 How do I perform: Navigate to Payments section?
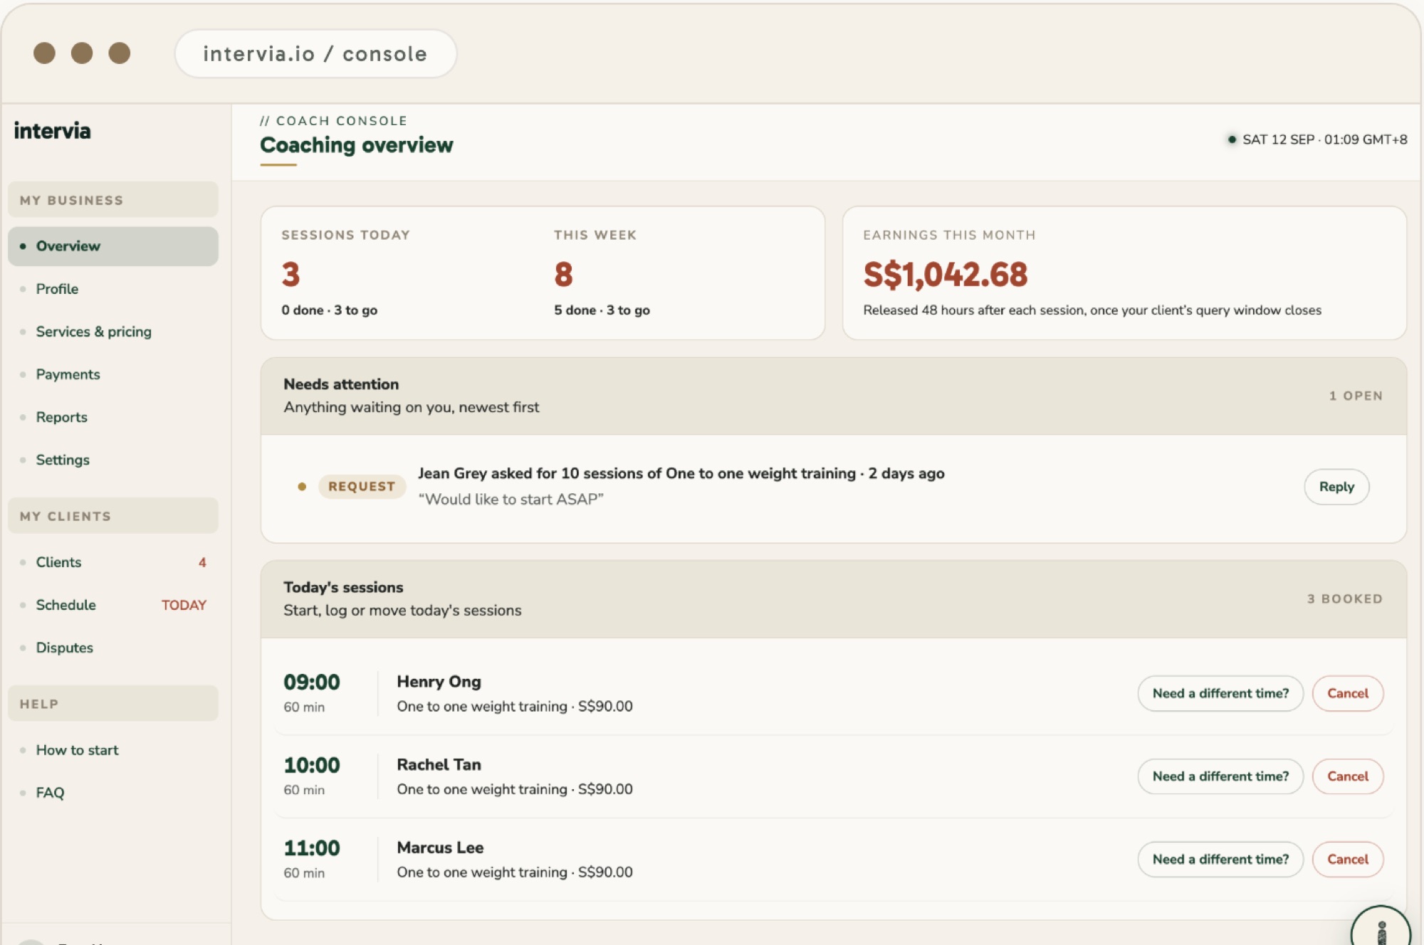[x=68, y=374]
